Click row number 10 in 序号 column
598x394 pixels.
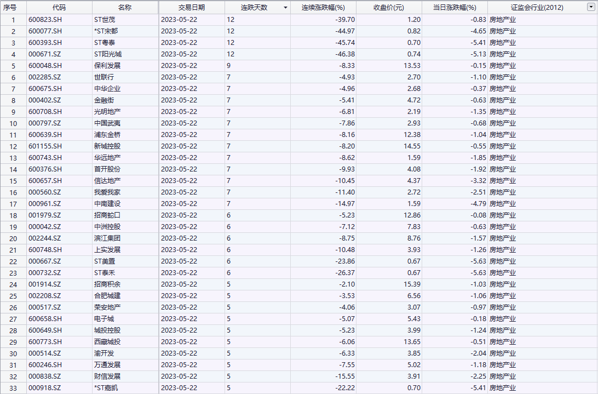13,123
